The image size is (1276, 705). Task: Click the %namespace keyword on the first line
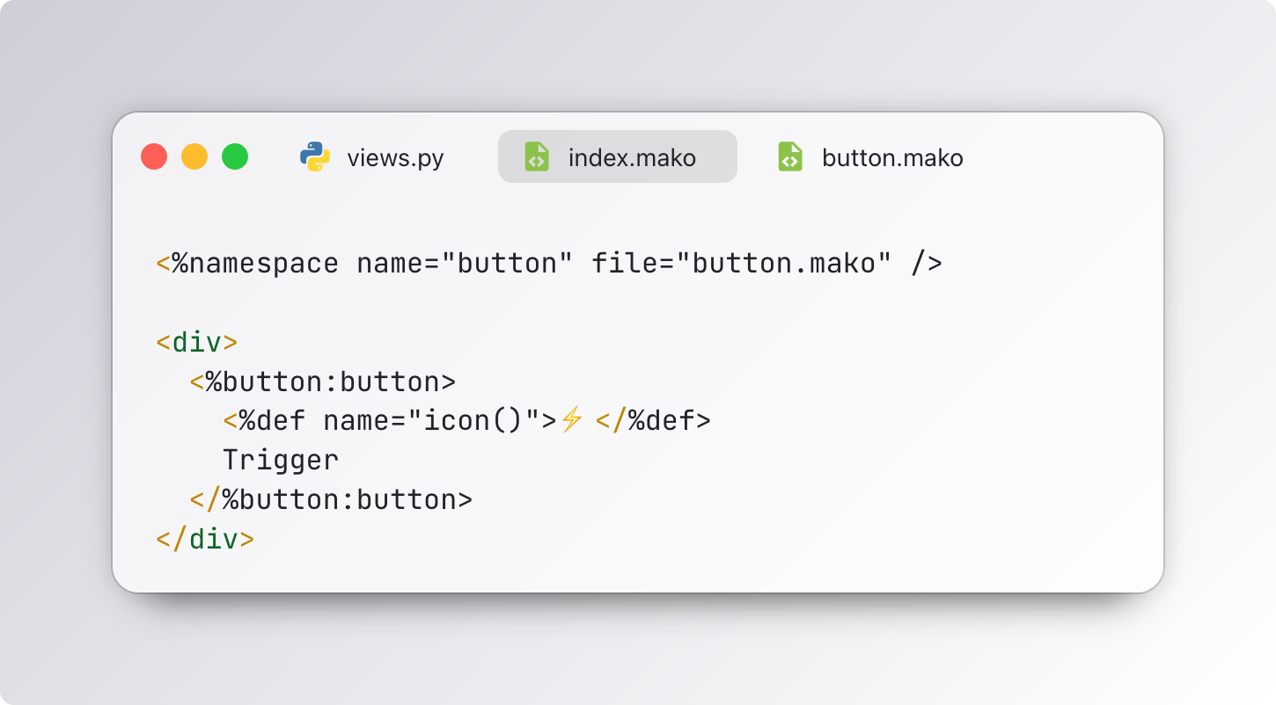tap(255, 264)
